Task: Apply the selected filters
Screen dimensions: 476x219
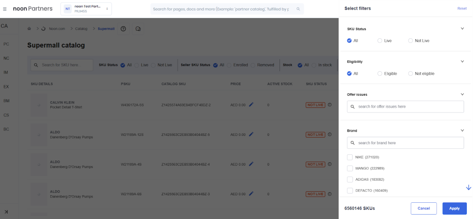Action: [454, 208]
